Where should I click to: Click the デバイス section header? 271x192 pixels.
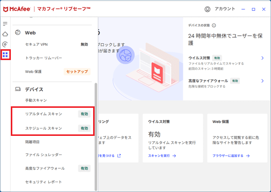[34, 89]
